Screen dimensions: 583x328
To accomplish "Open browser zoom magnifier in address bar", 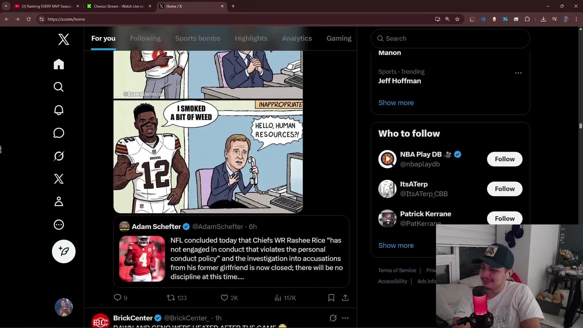I will tap(447, 19).
